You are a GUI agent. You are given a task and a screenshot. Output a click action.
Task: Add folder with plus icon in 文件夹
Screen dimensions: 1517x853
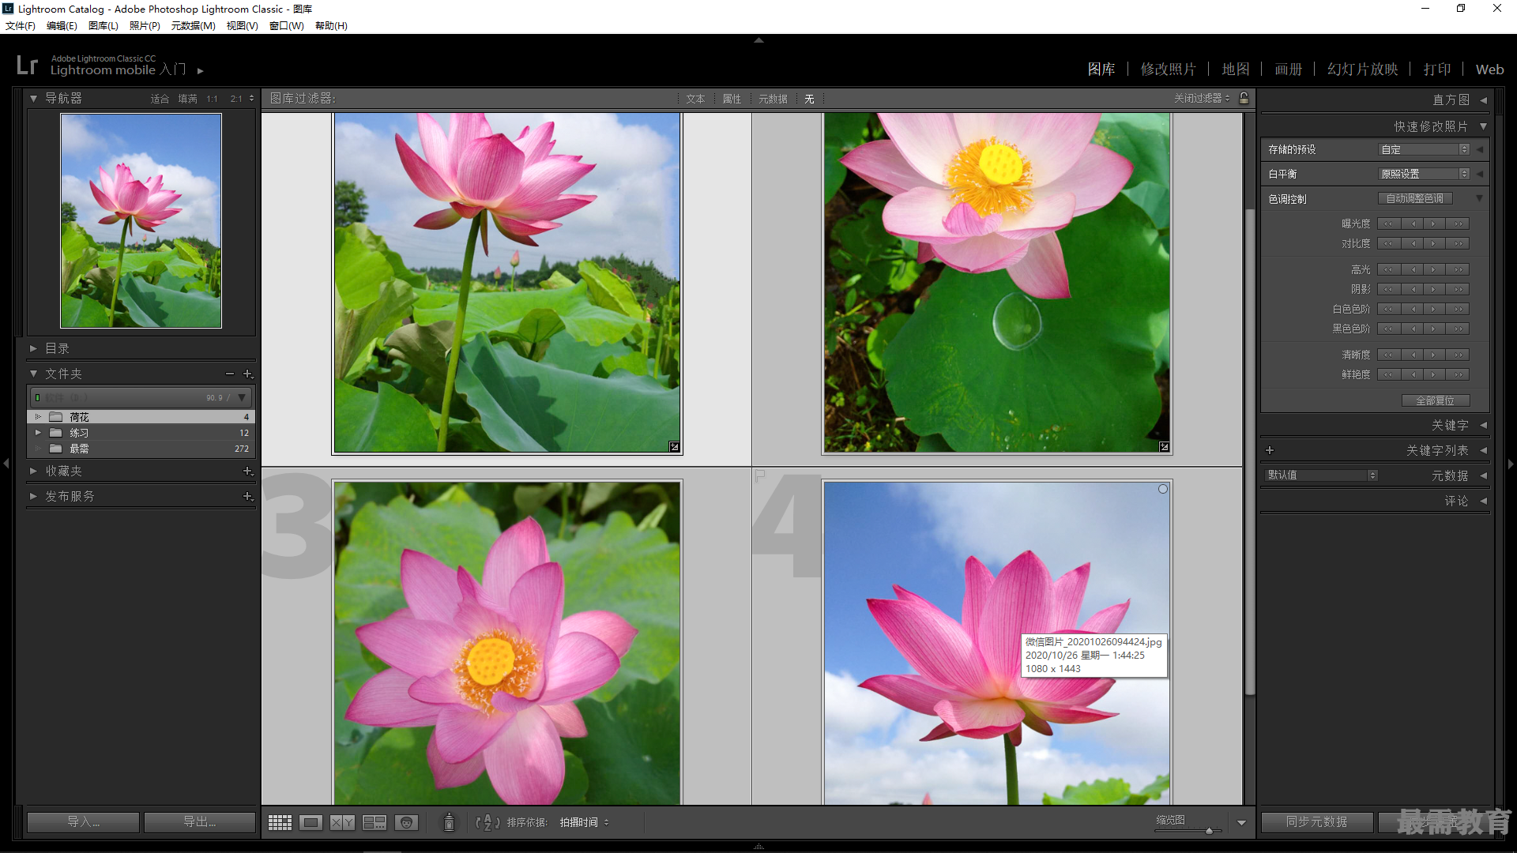[247, 374]
